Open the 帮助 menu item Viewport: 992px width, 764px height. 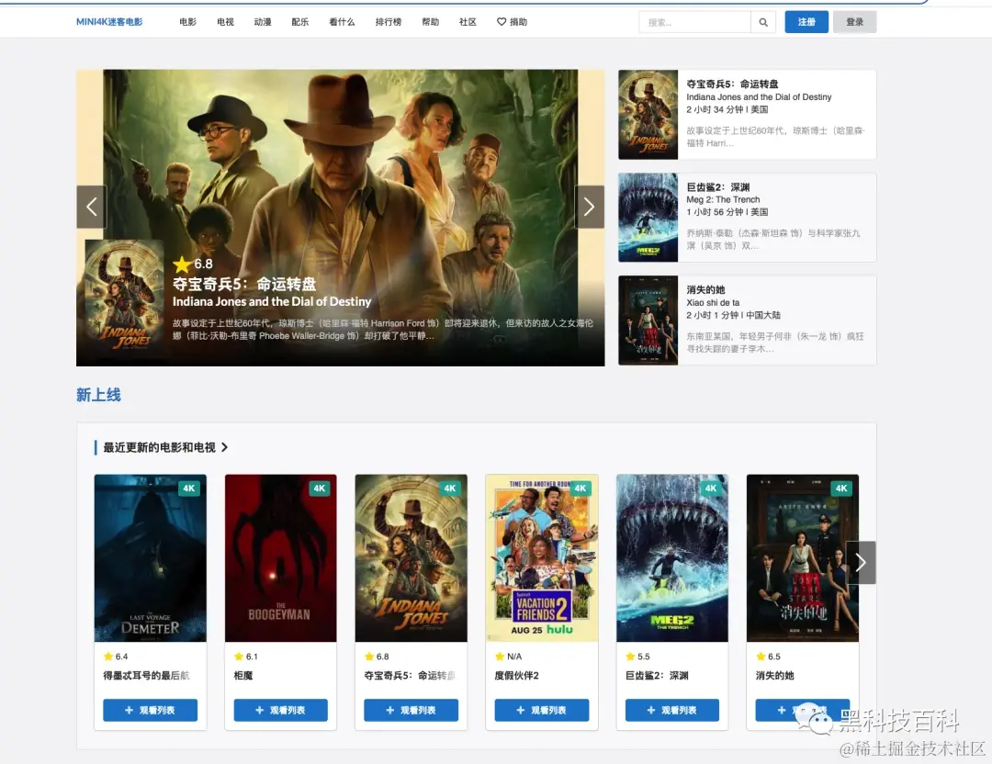430,22
